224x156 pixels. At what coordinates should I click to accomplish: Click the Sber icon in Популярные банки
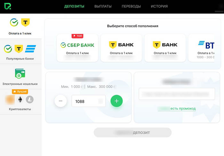point(8,49)
